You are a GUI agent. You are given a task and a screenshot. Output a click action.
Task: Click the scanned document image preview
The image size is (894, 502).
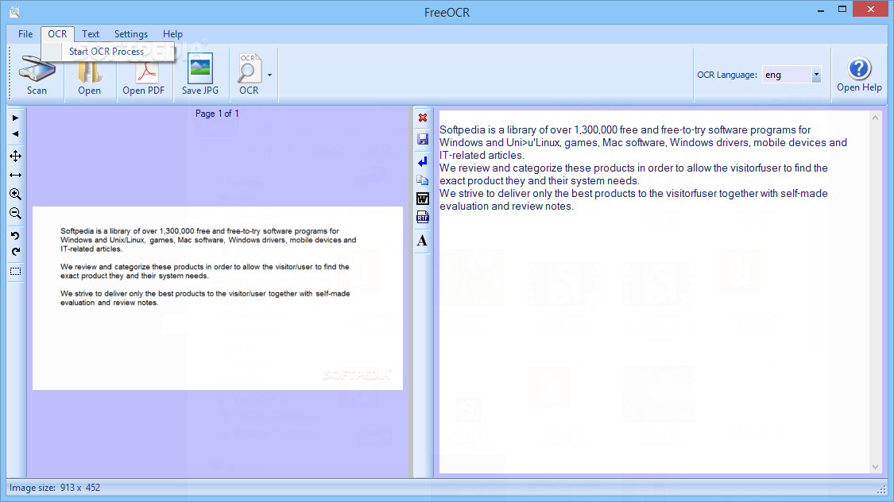218,299
